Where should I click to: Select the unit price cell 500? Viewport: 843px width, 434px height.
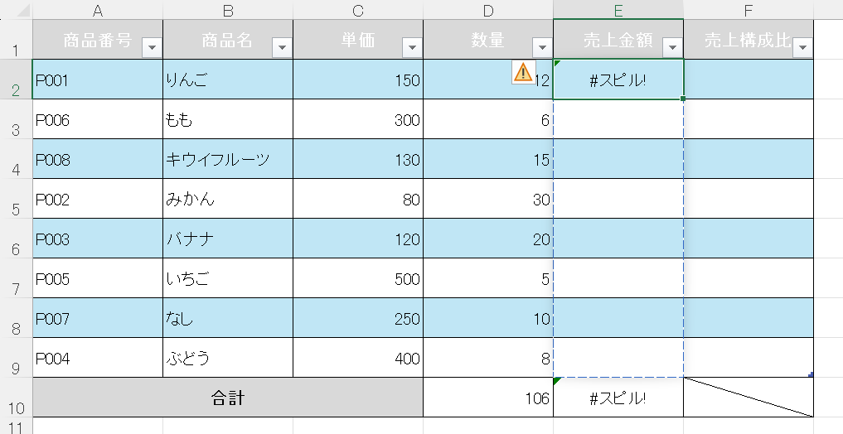tap(358, 278)
